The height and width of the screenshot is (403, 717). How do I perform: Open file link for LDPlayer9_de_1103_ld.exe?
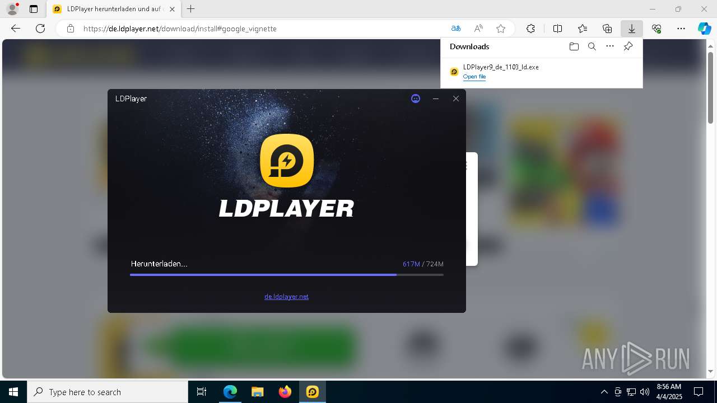[474, 77]
